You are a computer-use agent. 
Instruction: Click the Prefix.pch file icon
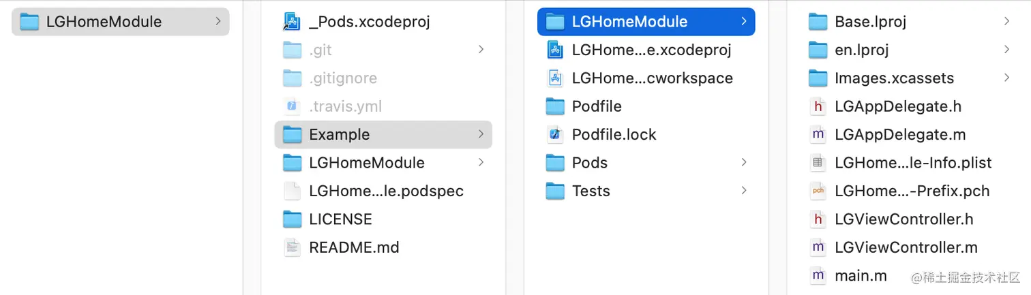coord(818,191)
